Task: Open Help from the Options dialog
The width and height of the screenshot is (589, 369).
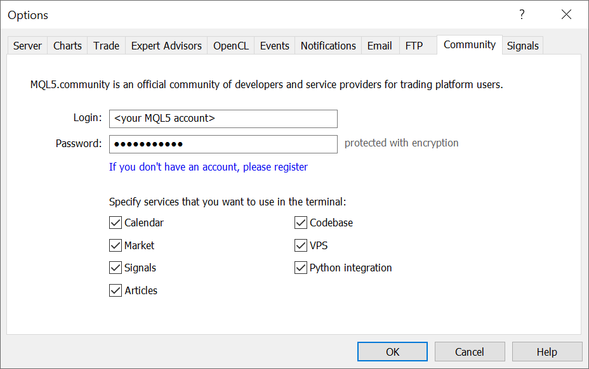Action: tap(546, 351)
